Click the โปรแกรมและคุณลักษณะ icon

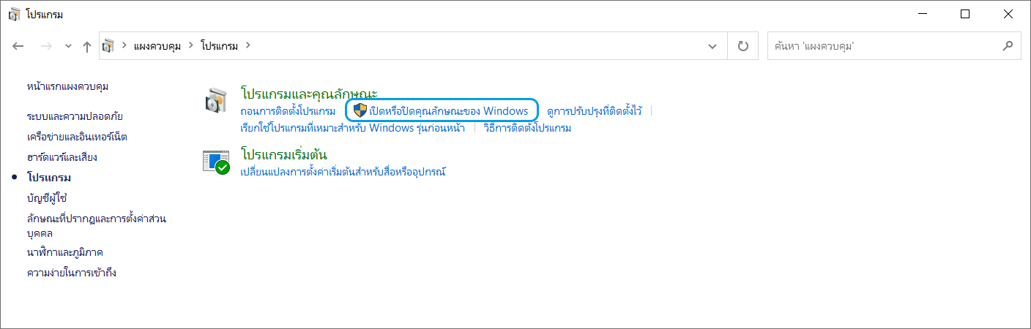click(217, 101)
